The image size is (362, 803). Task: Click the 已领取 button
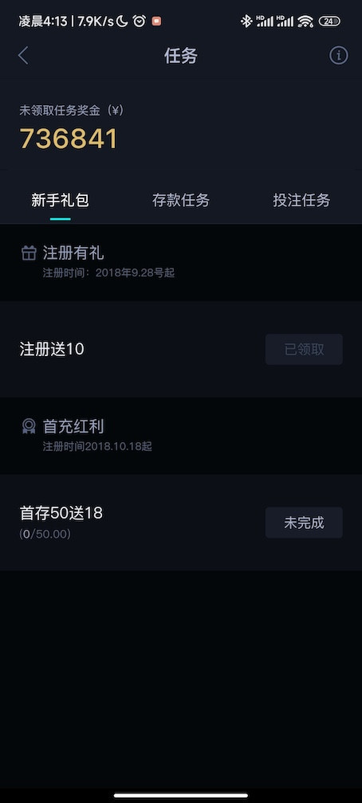coord(304,349)
